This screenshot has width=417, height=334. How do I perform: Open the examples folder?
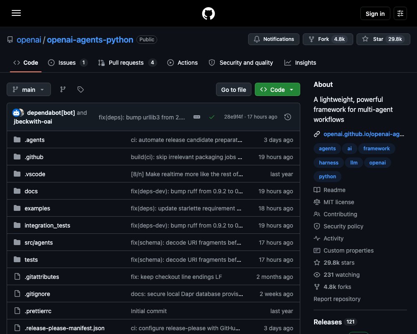(37, 208)
